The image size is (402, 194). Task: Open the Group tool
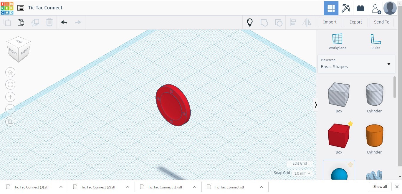point(264,22)
